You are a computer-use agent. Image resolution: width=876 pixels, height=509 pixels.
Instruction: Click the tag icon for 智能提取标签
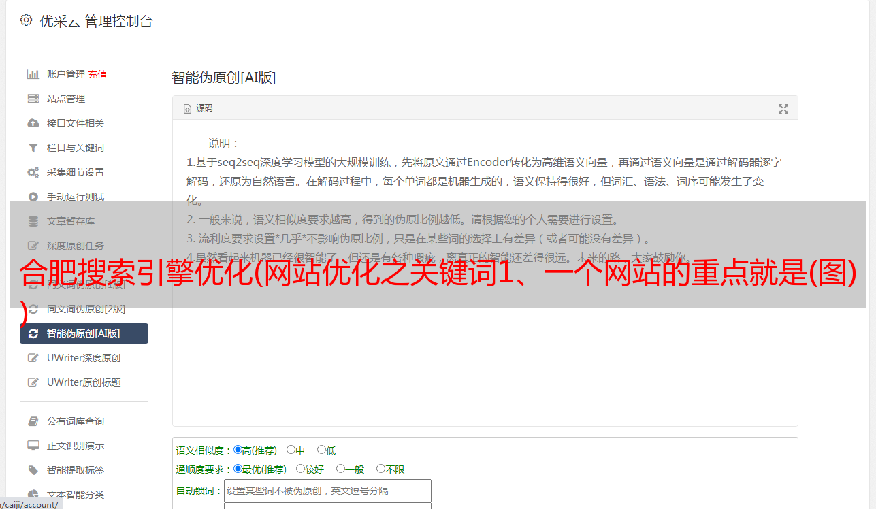(x=33, y=470)
